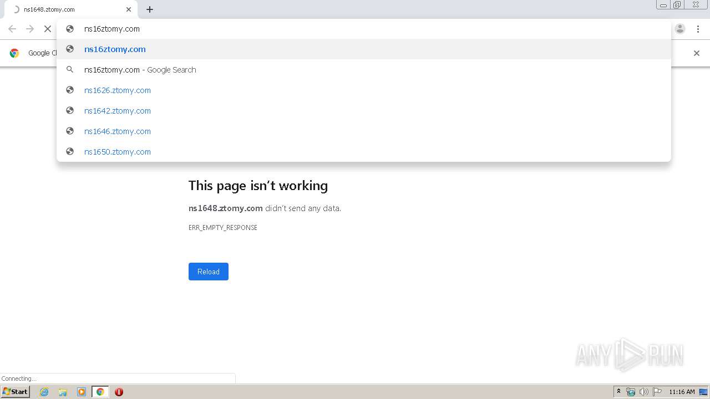Select the highlighted ns16ztomy.com suggestion

click(364, 49)
